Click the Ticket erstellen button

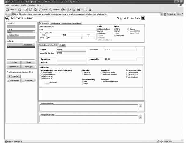pyautogui.click(x=14, y=81)
